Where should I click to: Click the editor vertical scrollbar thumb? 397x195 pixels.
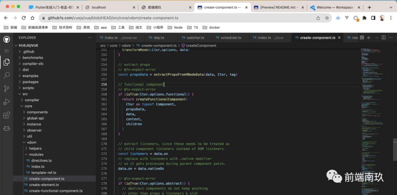395,149
